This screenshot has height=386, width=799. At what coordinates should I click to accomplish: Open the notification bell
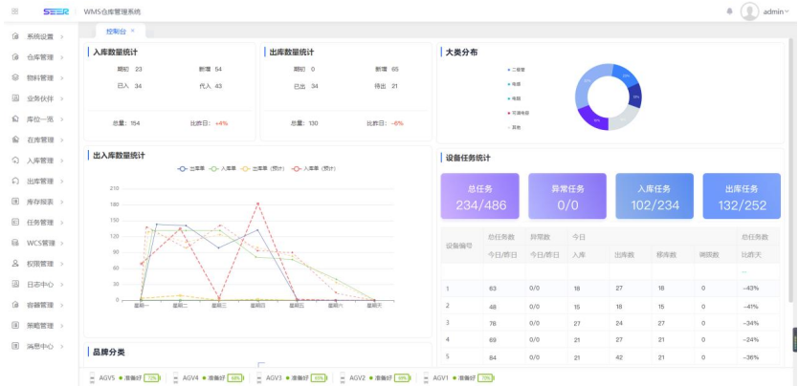click(729, 11)
